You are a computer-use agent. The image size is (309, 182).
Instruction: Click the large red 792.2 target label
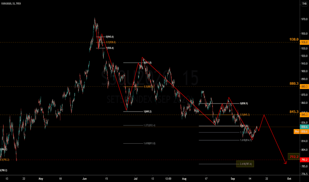(x=294, y=157)
